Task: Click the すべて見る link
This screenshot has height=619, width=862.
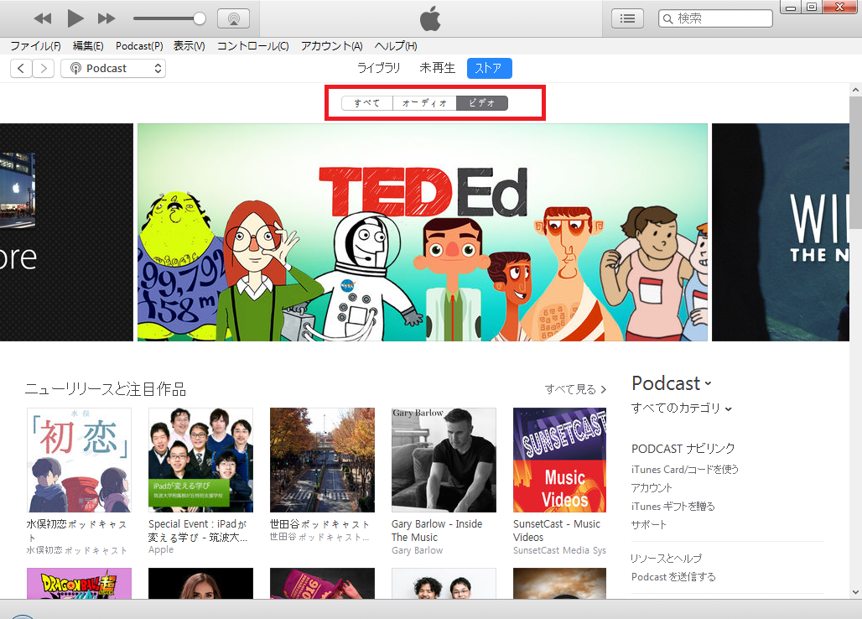Action: 575,389
